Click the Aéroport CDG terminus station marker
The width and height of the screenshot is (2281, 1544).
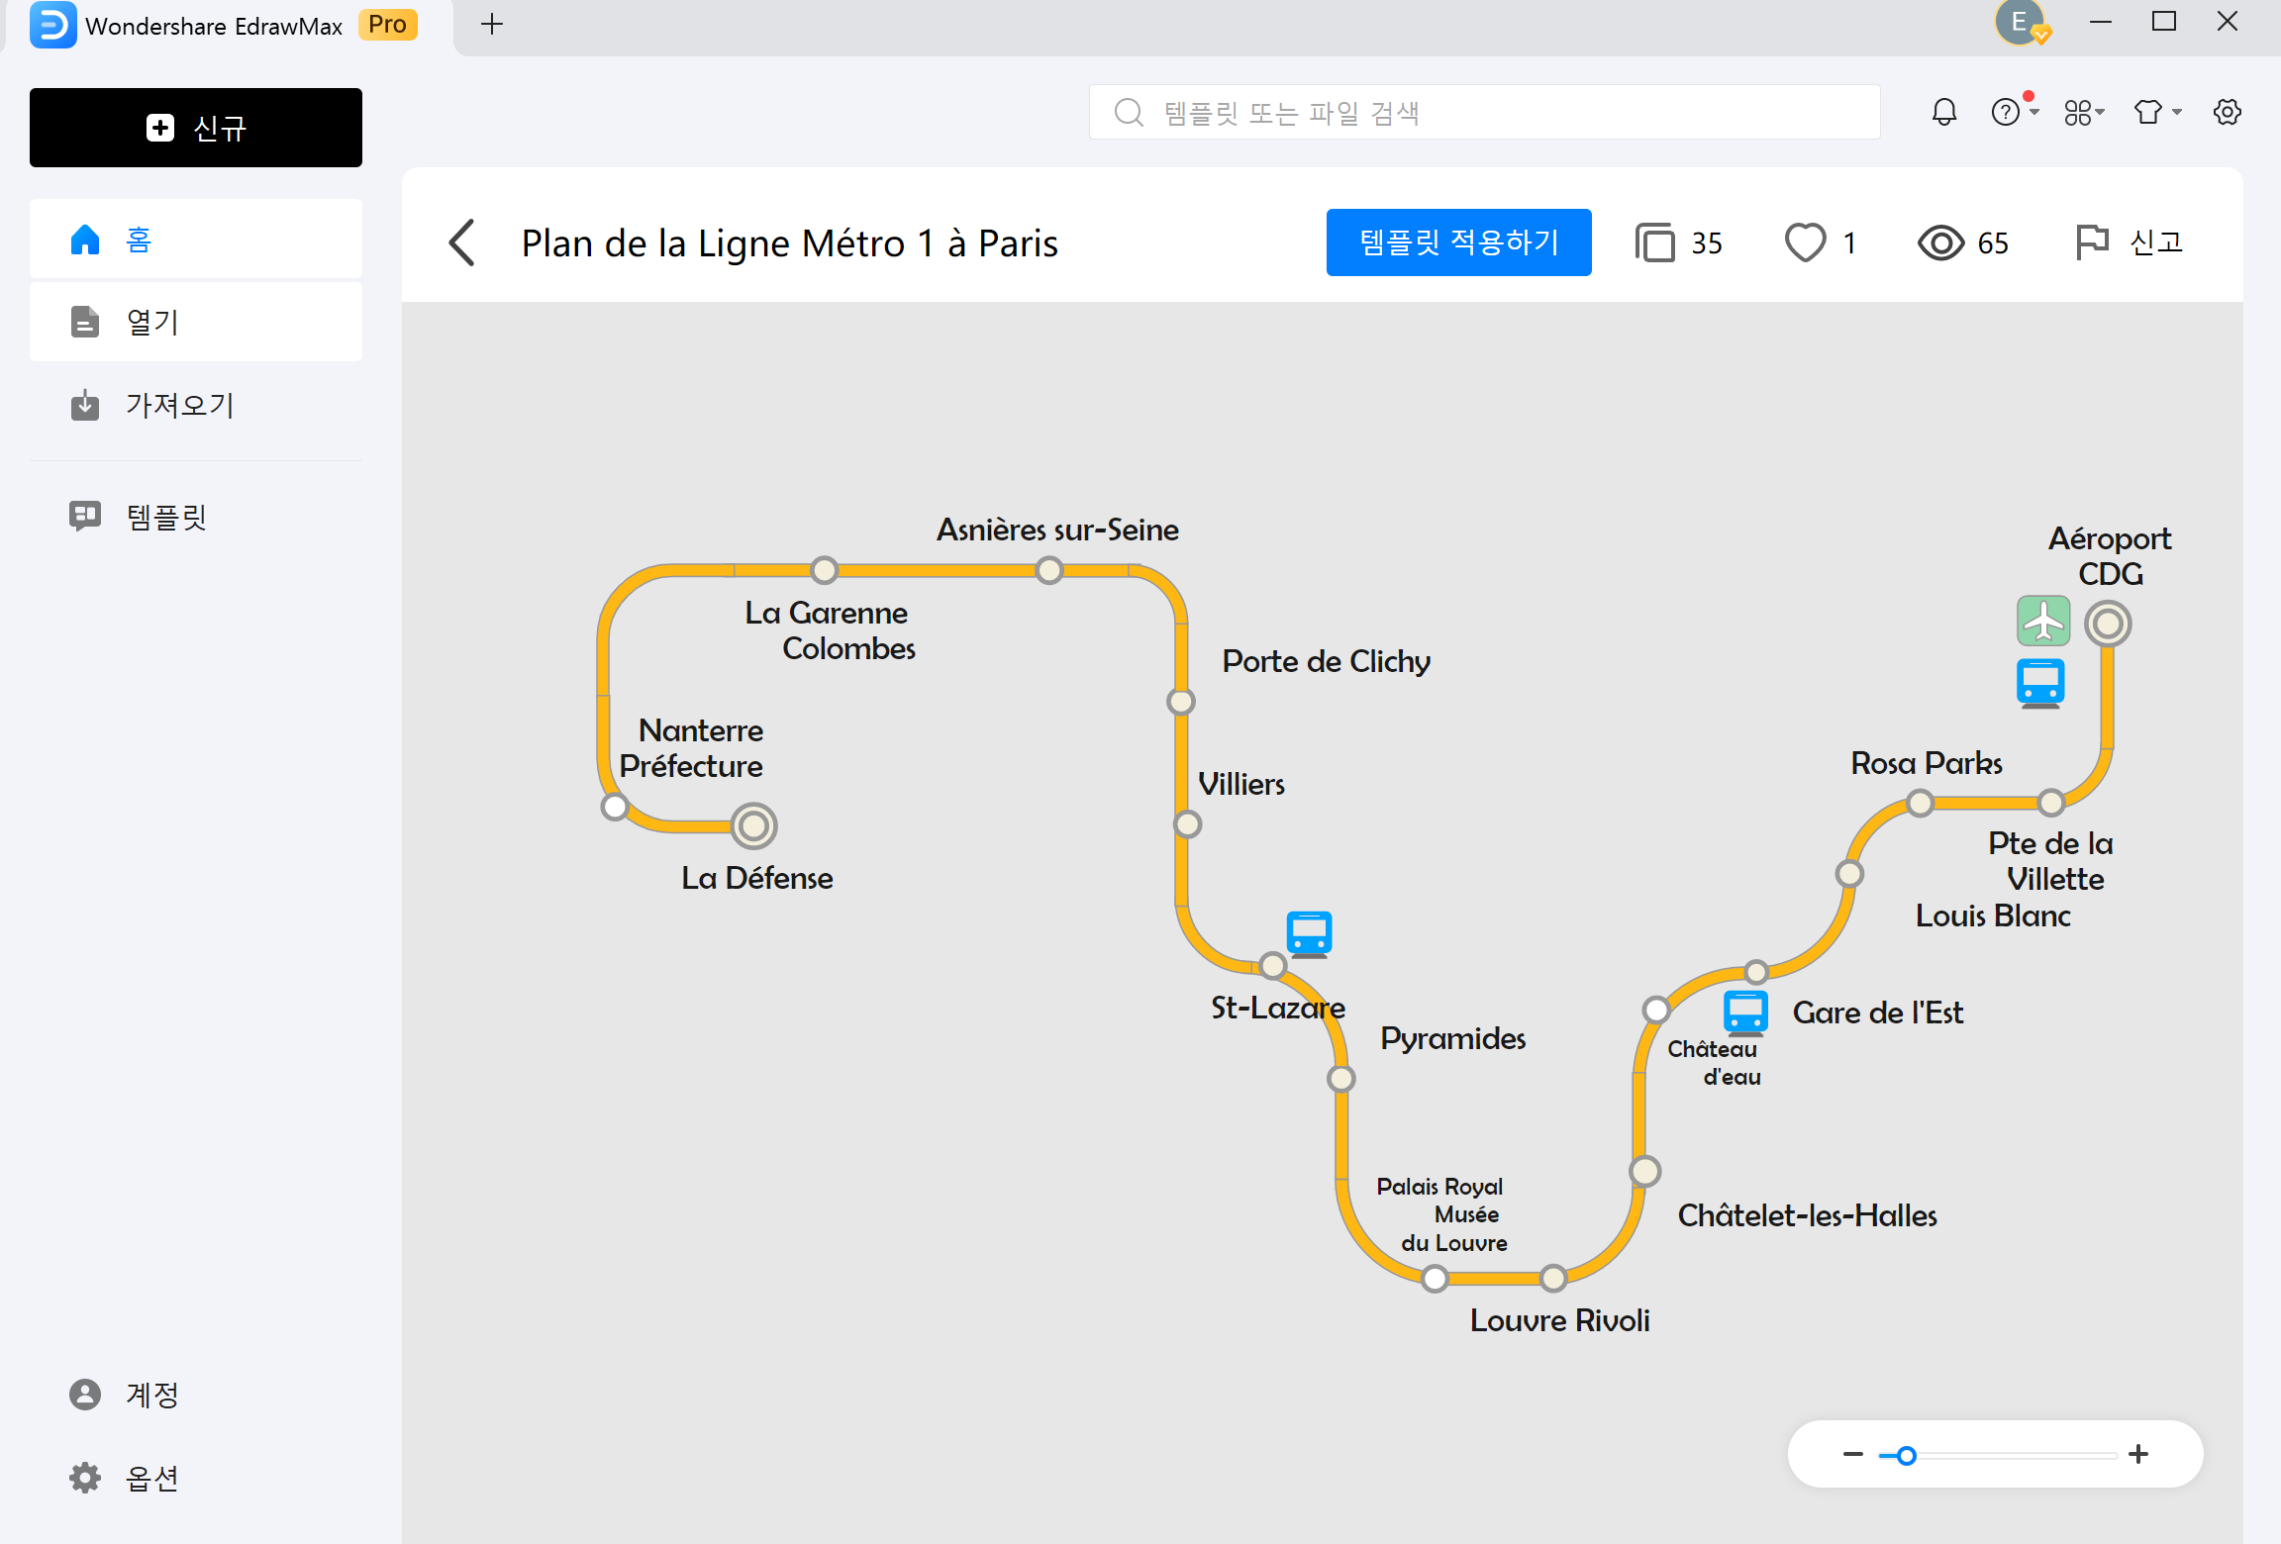point(2108,624)
